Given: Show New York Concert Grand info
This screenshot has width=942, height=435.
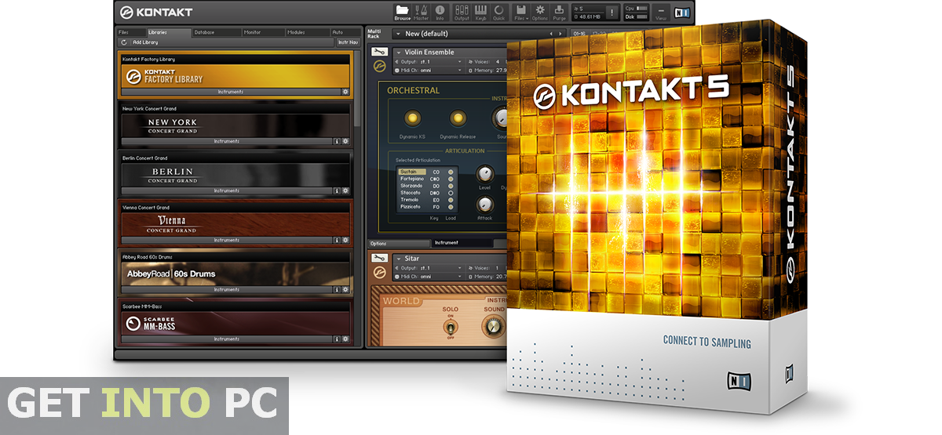Looking at the screenshot, I should pyautogui.click(x=337, y=141).
